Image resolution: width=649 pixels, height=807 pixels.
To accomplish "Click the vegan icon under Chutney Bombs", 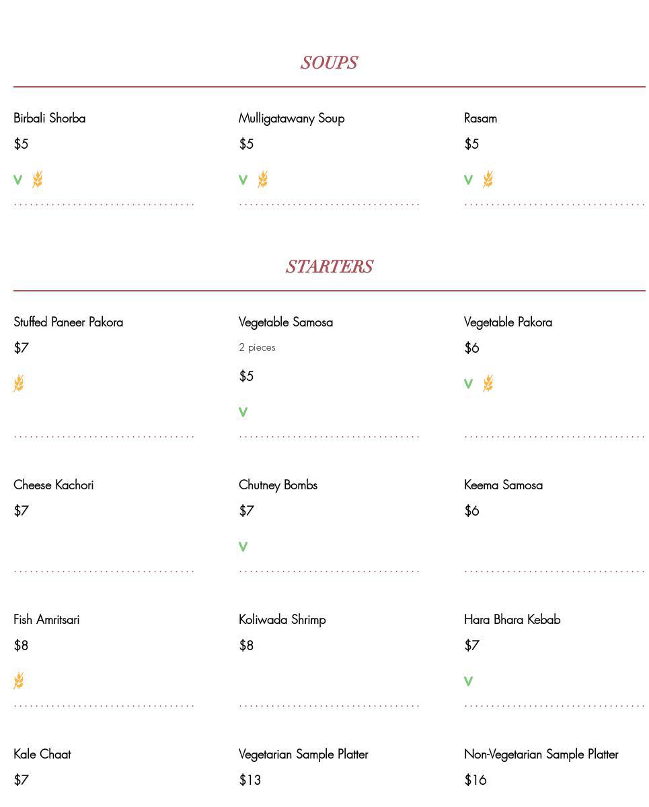I will click(x=243, y=547).
